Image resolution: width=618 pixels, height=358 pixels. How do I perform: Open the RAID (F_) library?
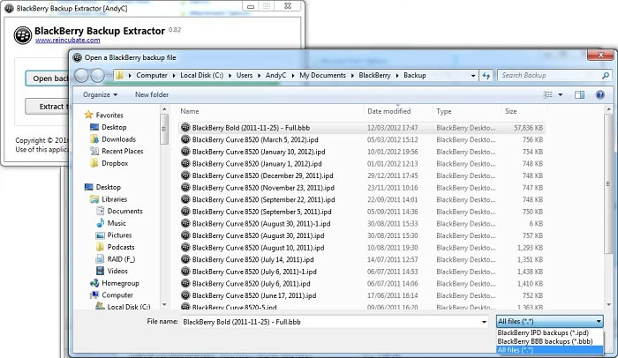coord(121,258)
